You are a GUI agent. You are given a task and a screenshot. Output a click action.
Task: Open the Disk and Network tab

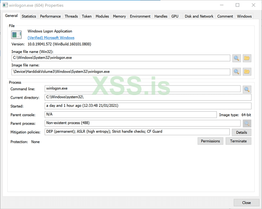point(199,16)
